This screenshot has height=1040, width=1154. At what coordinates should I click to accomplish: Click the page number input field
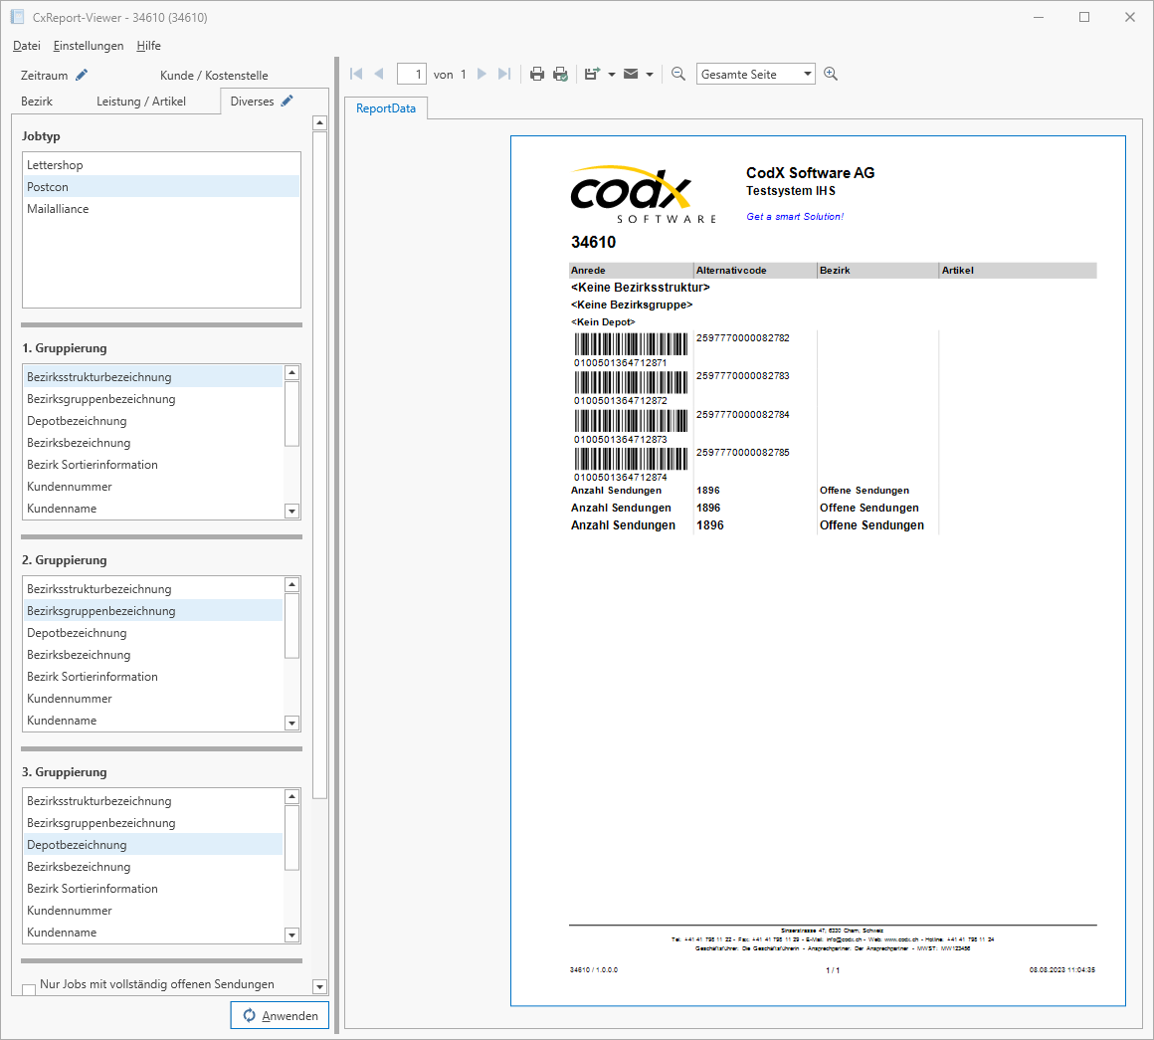(412, 74)
